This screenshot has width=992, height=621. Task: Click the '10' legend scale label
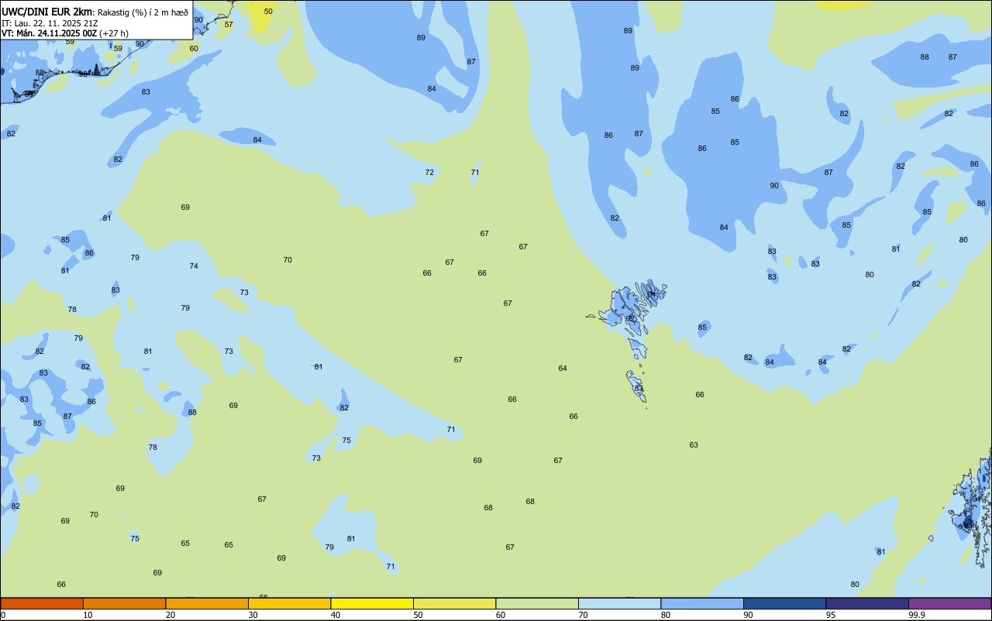[88, 615]
